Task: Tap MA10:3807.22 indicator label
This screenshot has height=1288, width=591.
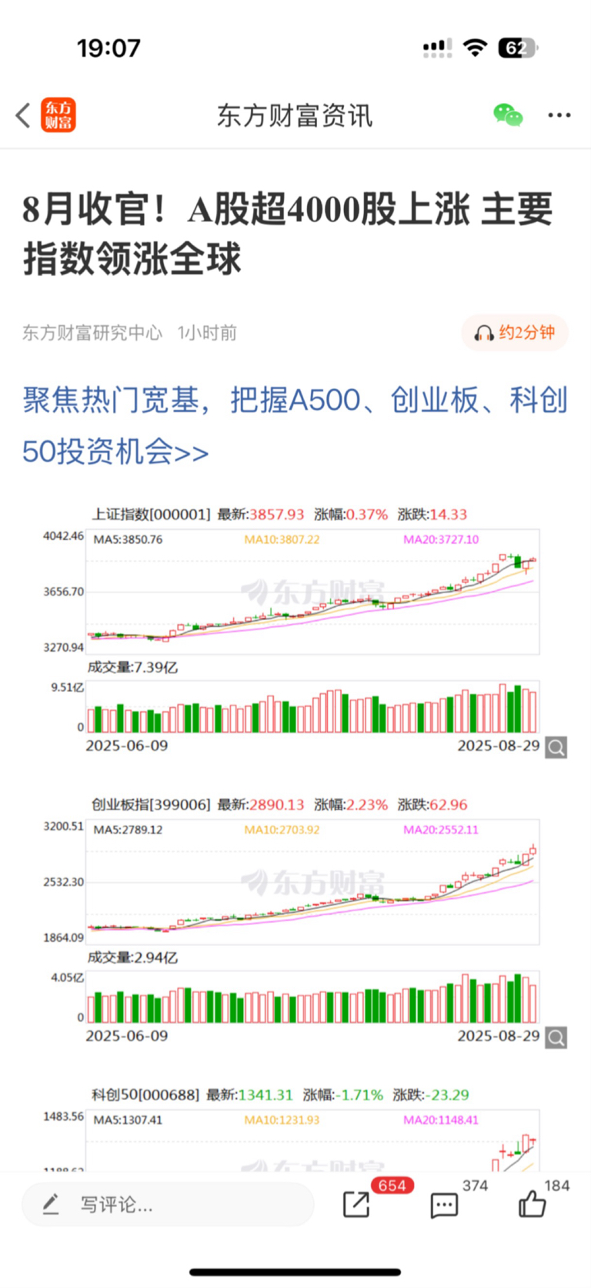Action: click(x=282, y=539)
